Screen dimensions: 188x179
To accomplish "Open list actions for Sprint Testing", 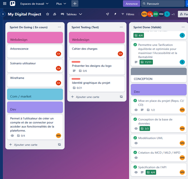I will tap(121, 27).
